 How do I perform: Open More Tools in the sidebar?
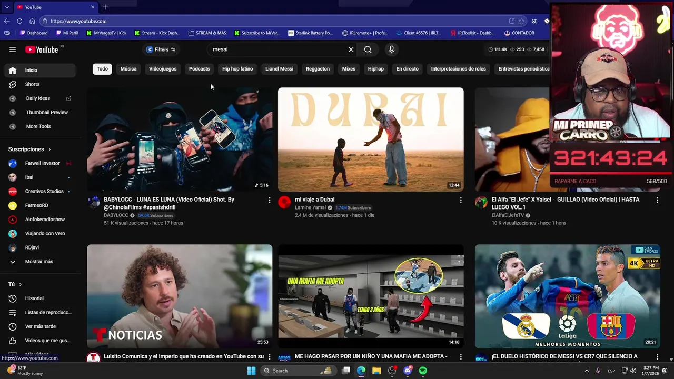point(40,126)
